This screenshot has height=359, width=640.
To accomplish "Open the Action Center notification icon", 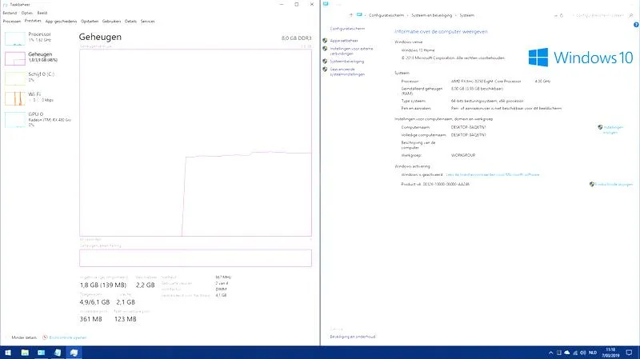I will point(629,353).
